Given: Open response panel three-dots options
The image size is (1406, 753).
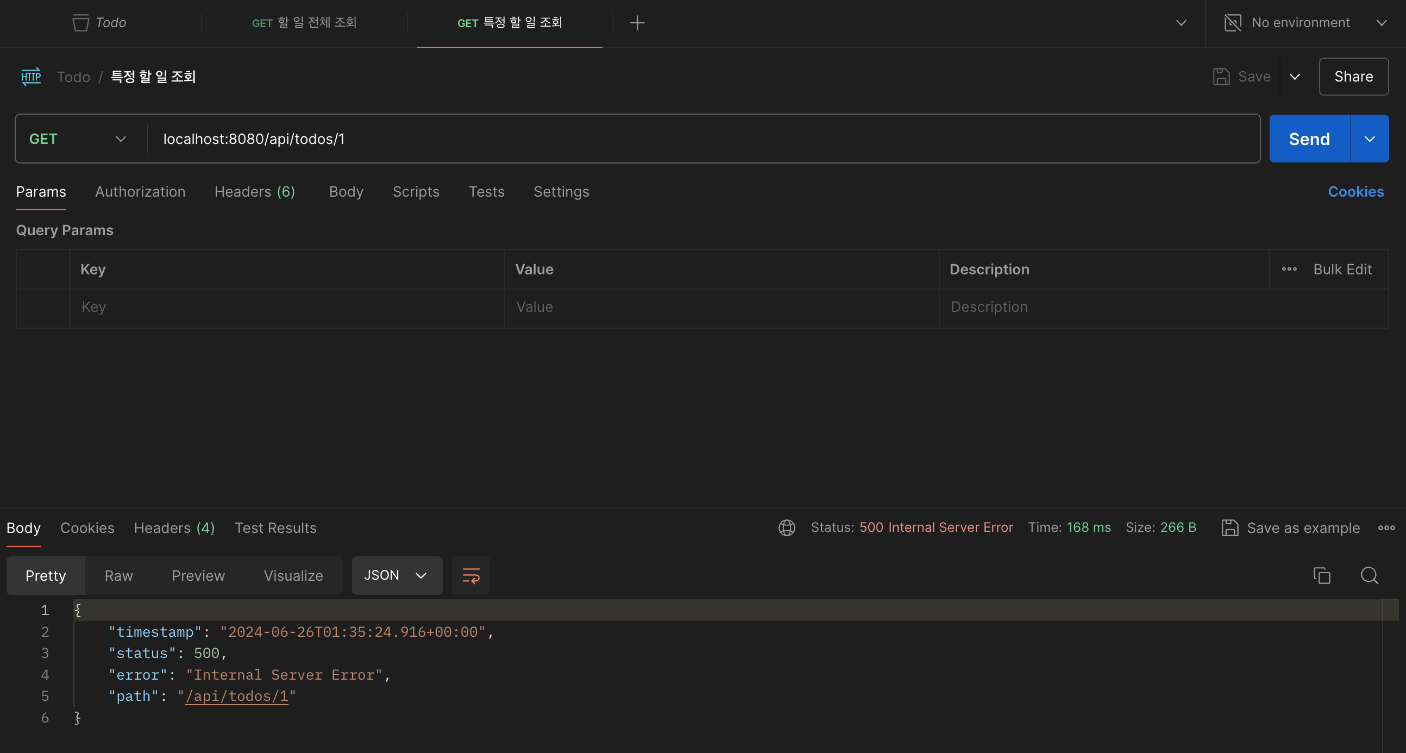Looking at the screenshot, I should tap(1386, 528).
